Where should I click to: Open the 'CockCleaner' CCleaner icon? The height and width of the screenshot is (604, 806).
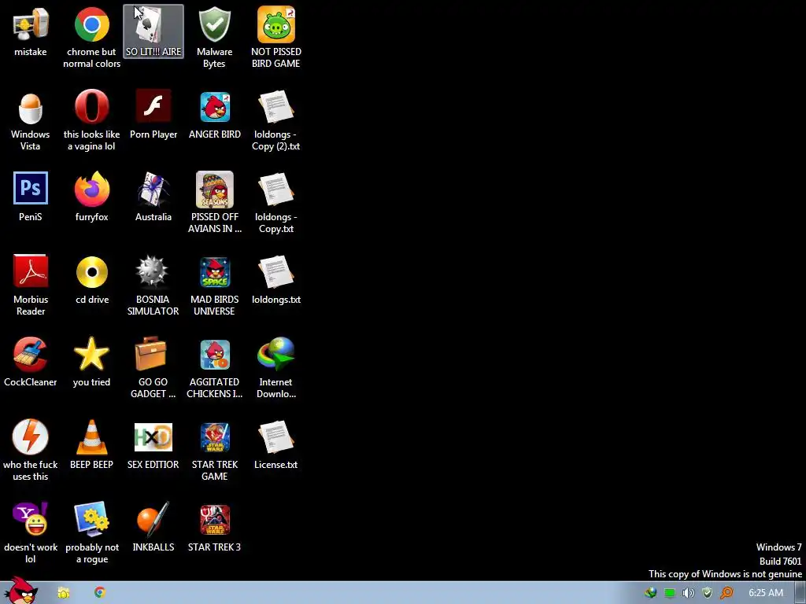pos(31,363)
